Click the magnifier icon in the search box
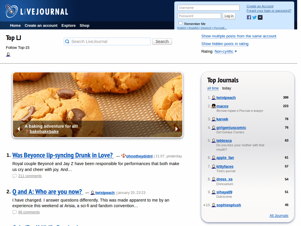The width and height of the screenshot is (301, 226). 68,41
